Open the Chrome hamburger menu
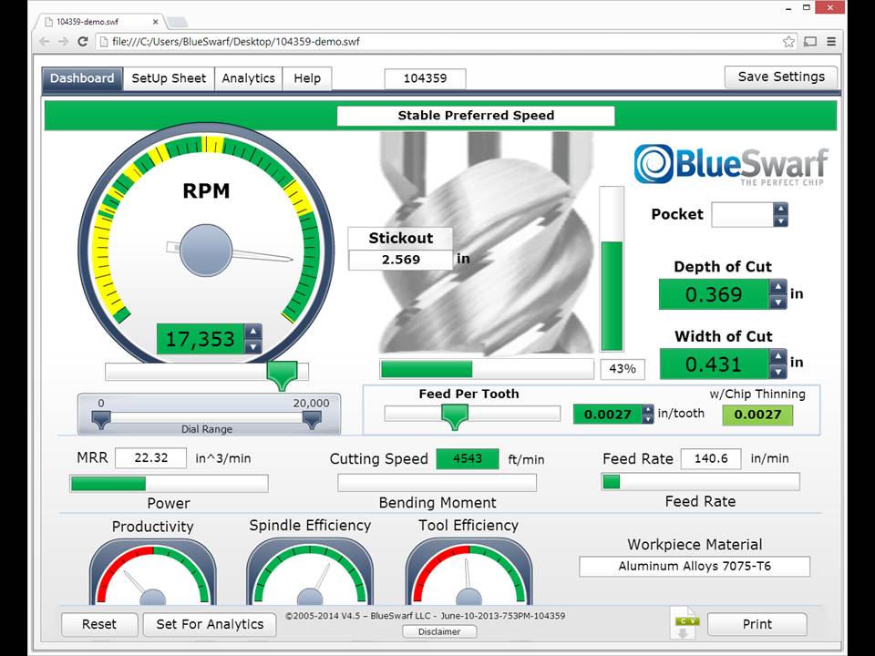The image size is (875, 656). [x=831, y=41]
